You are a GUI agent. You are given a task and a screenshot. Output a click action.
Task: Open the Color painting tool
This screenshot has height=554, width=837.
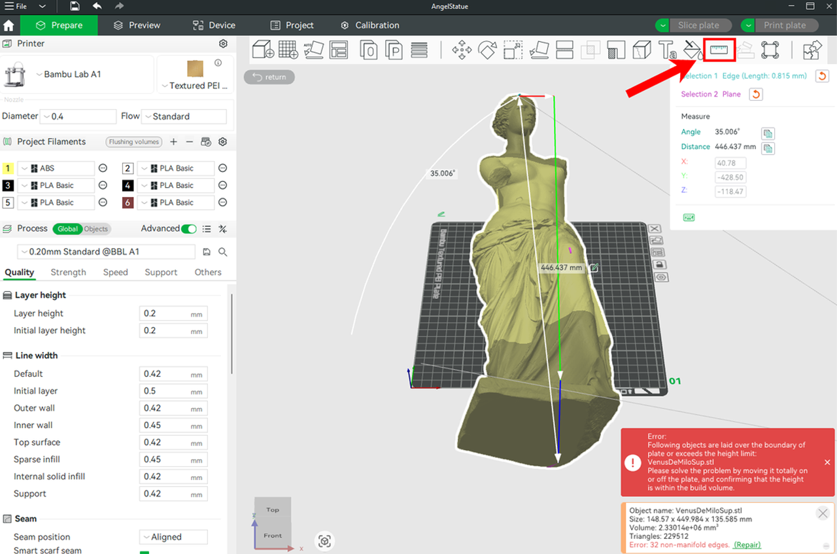692,50
